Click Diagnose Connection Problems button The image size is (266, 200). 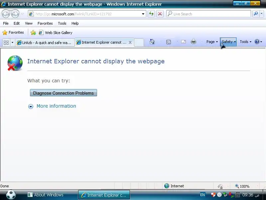[64, 93]
